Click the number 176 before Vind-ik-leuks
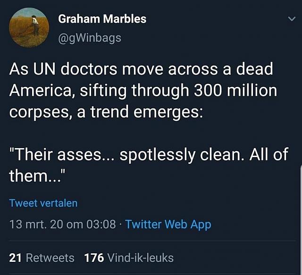Screen dimensions: 302x275 [x=94, y=258]
